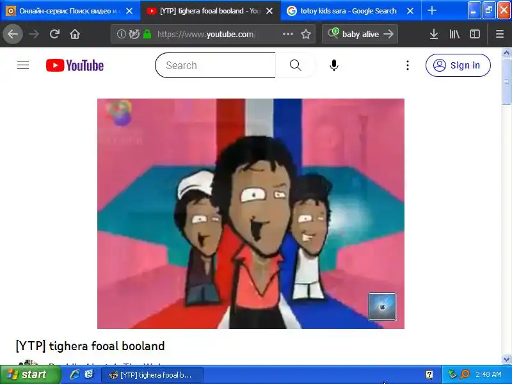Click the vertical scrollbar thumb
The width and height of the screenshot is (512, 384).
(506, 81)
